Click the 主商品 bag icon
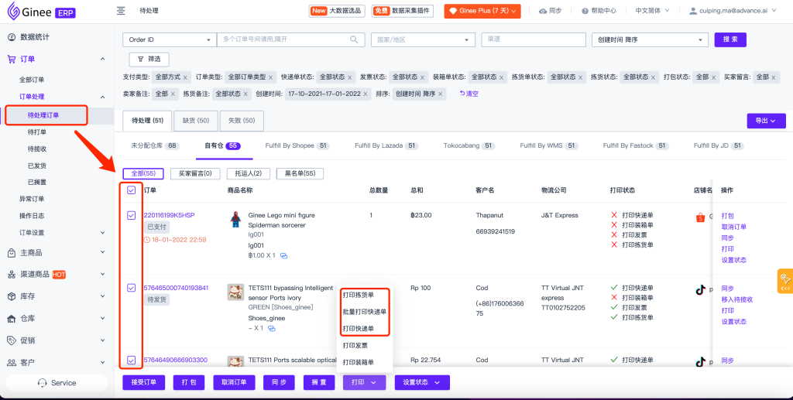793x400 pixels. [x=12, y=253]
